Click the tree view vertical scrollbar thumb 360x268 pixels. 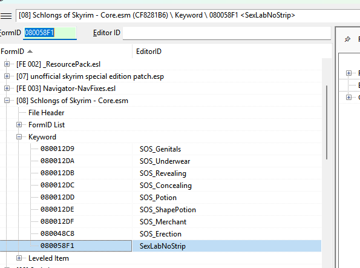click(327, 122)
